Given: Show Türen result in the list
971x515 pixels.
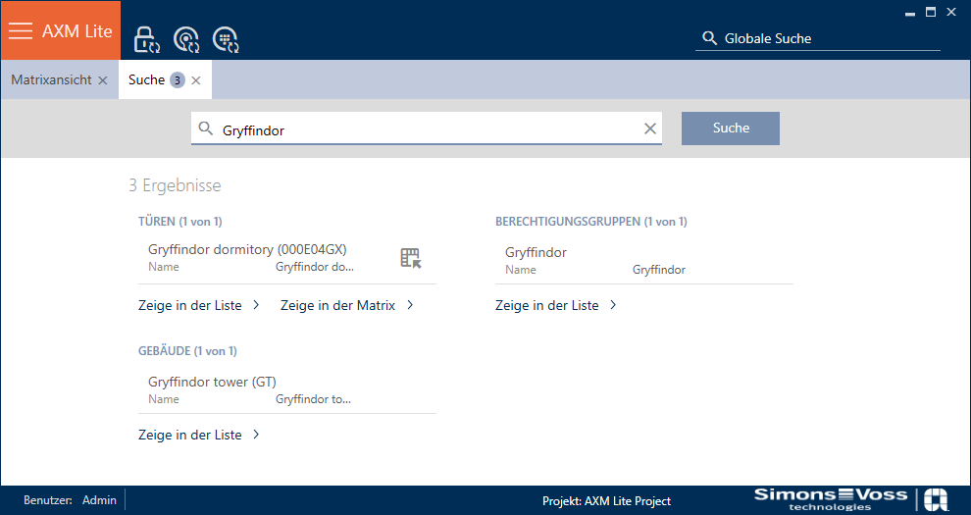Looking at the screenshot, I should [x=199, y=305].
